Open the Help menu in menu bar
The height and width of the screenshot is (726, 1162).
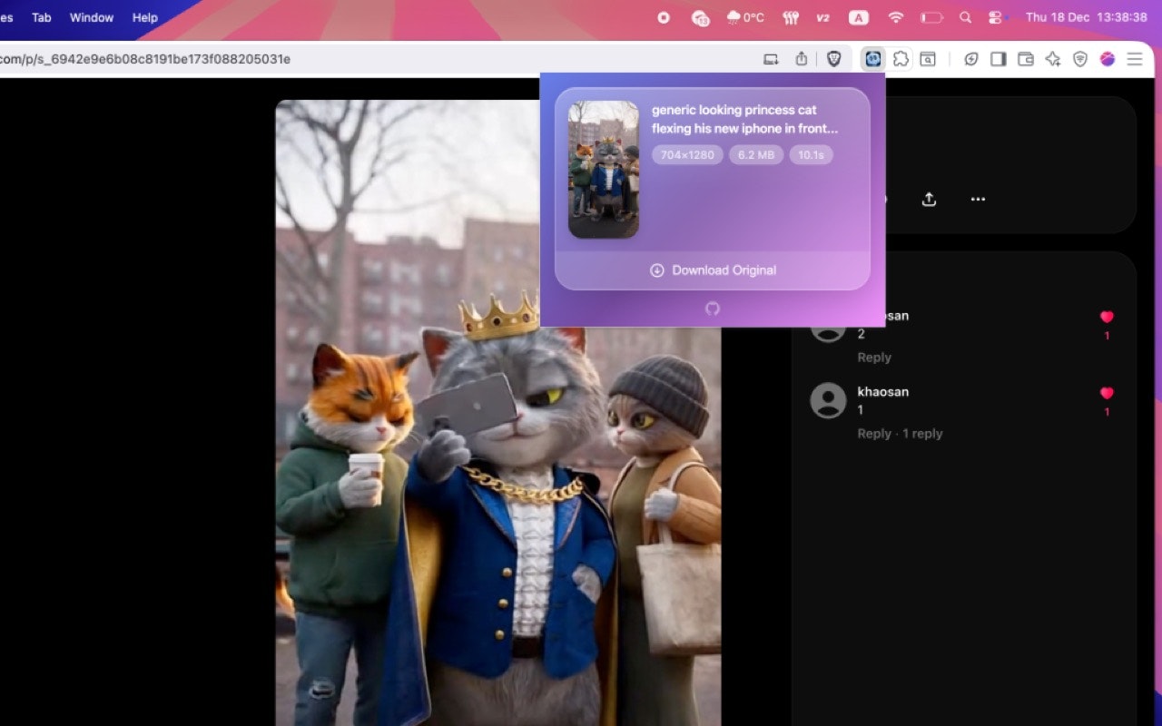pyautogui.click(x=144, y=17)
